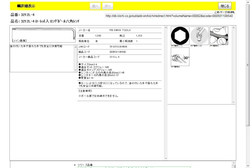Click the center details pane scroll-down arrow
Screen dimensions: 250x168
[x=166, y=158]
